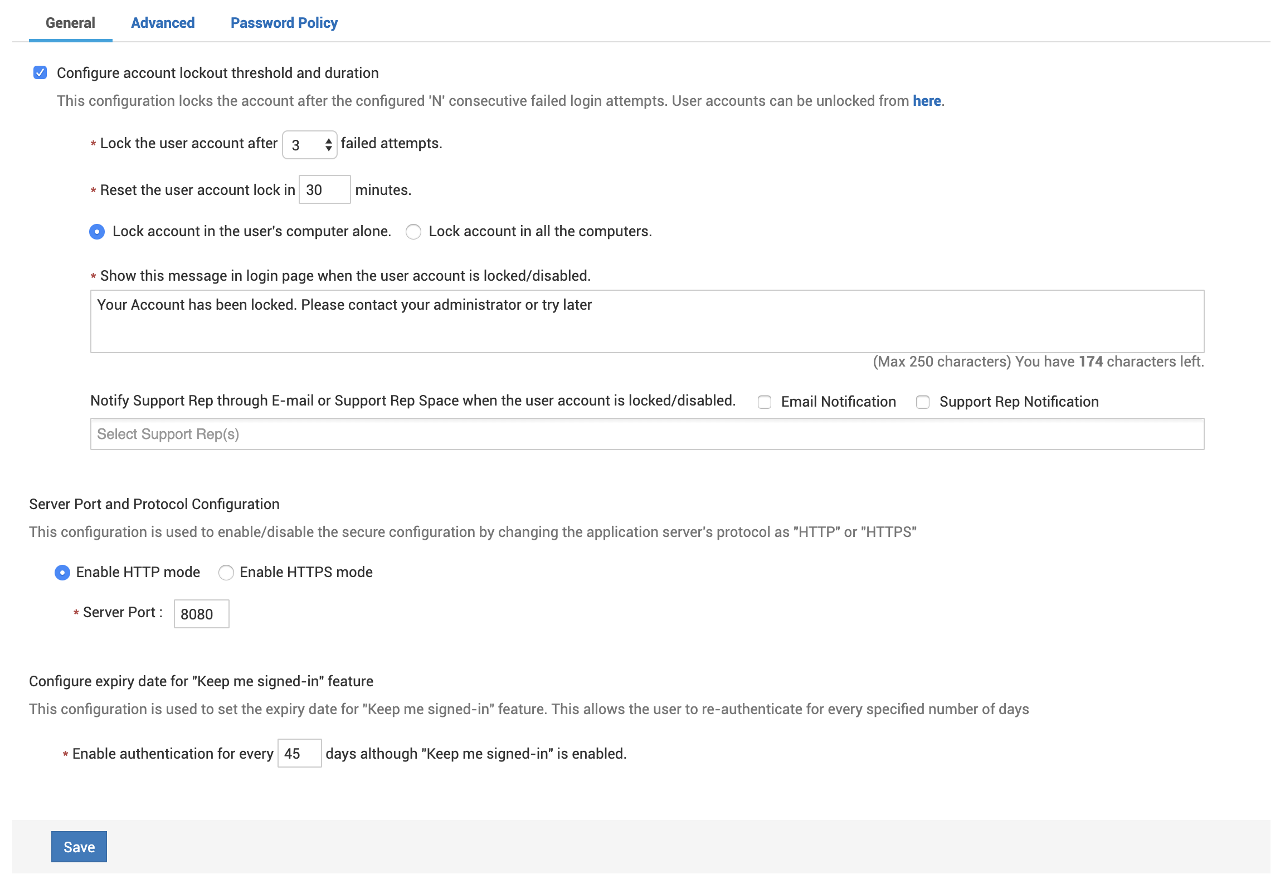Click the failed attempts stepper arrows
Image resolution: width=1285 pixels, height=879 pixels.
329,145
